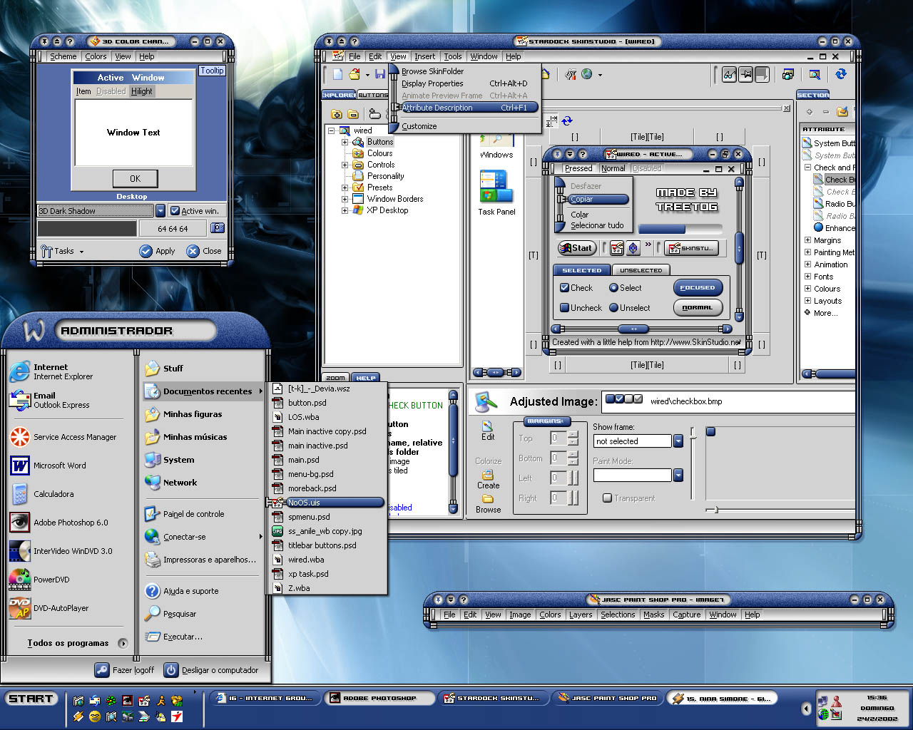
Task: Choose the Select radio button in preview
Action: 613,288
